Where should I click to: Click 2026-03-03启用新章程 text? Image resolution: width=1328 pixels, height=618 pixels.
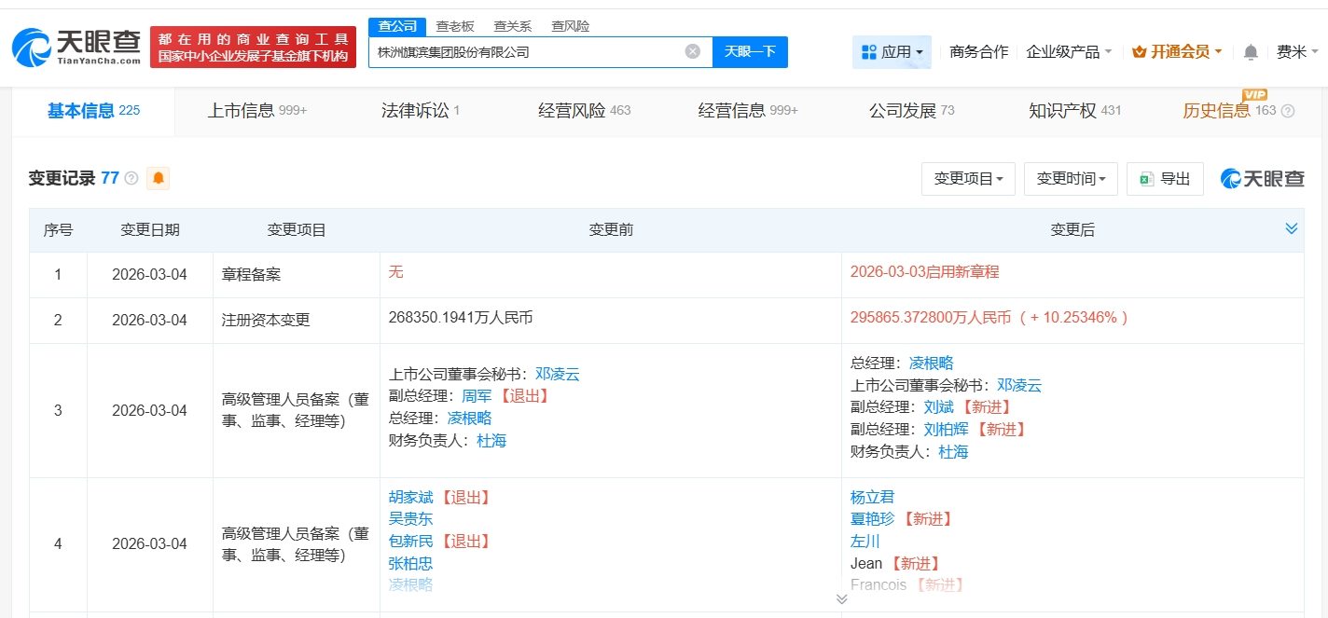(924, 272)
